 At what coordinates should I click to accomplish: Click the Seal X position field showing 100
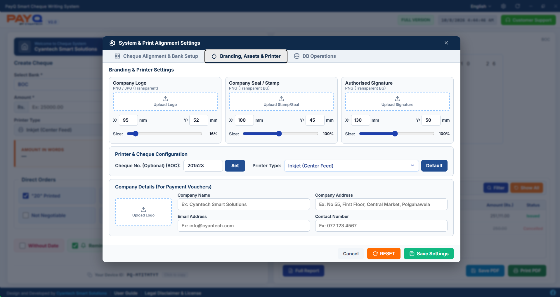(x=245, y=120)
